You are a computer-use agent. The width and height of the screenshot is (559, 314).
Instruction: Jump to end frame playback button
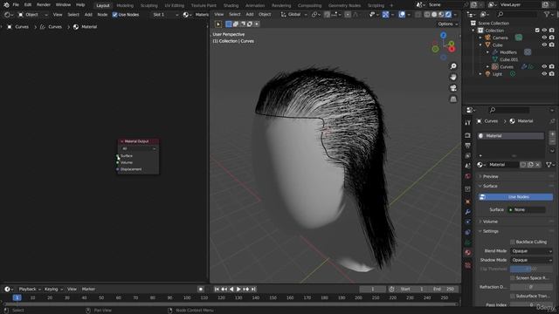[x=253, y=289]
